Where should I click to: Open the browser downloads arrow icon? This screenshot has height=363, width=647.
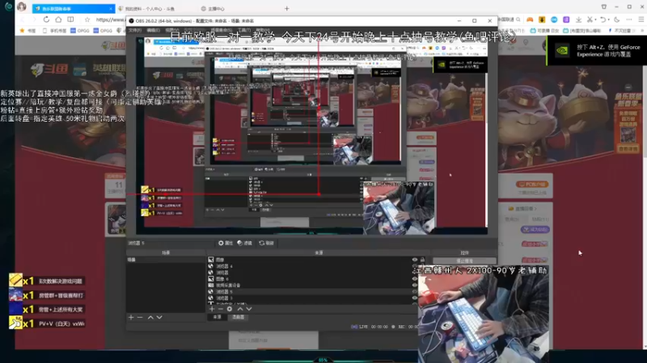(x=578, y=19)
